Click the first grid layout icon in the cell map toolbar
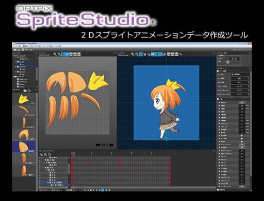 [71, 54]
